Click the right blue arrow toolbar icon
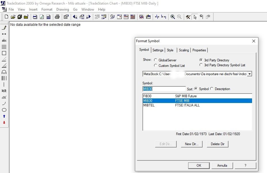 (88, 17)
